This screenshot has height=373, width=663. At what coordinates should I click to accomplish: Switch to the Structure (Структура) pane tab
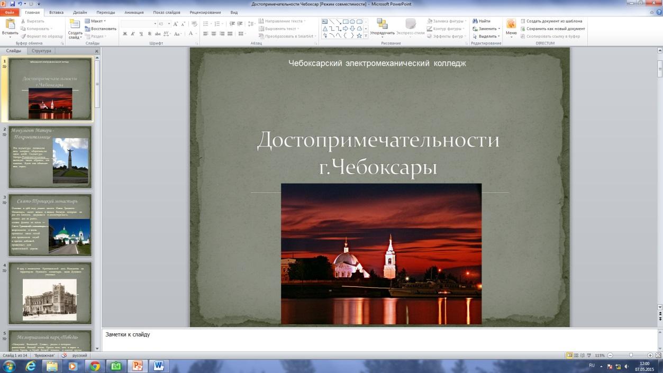coord(41,51)
